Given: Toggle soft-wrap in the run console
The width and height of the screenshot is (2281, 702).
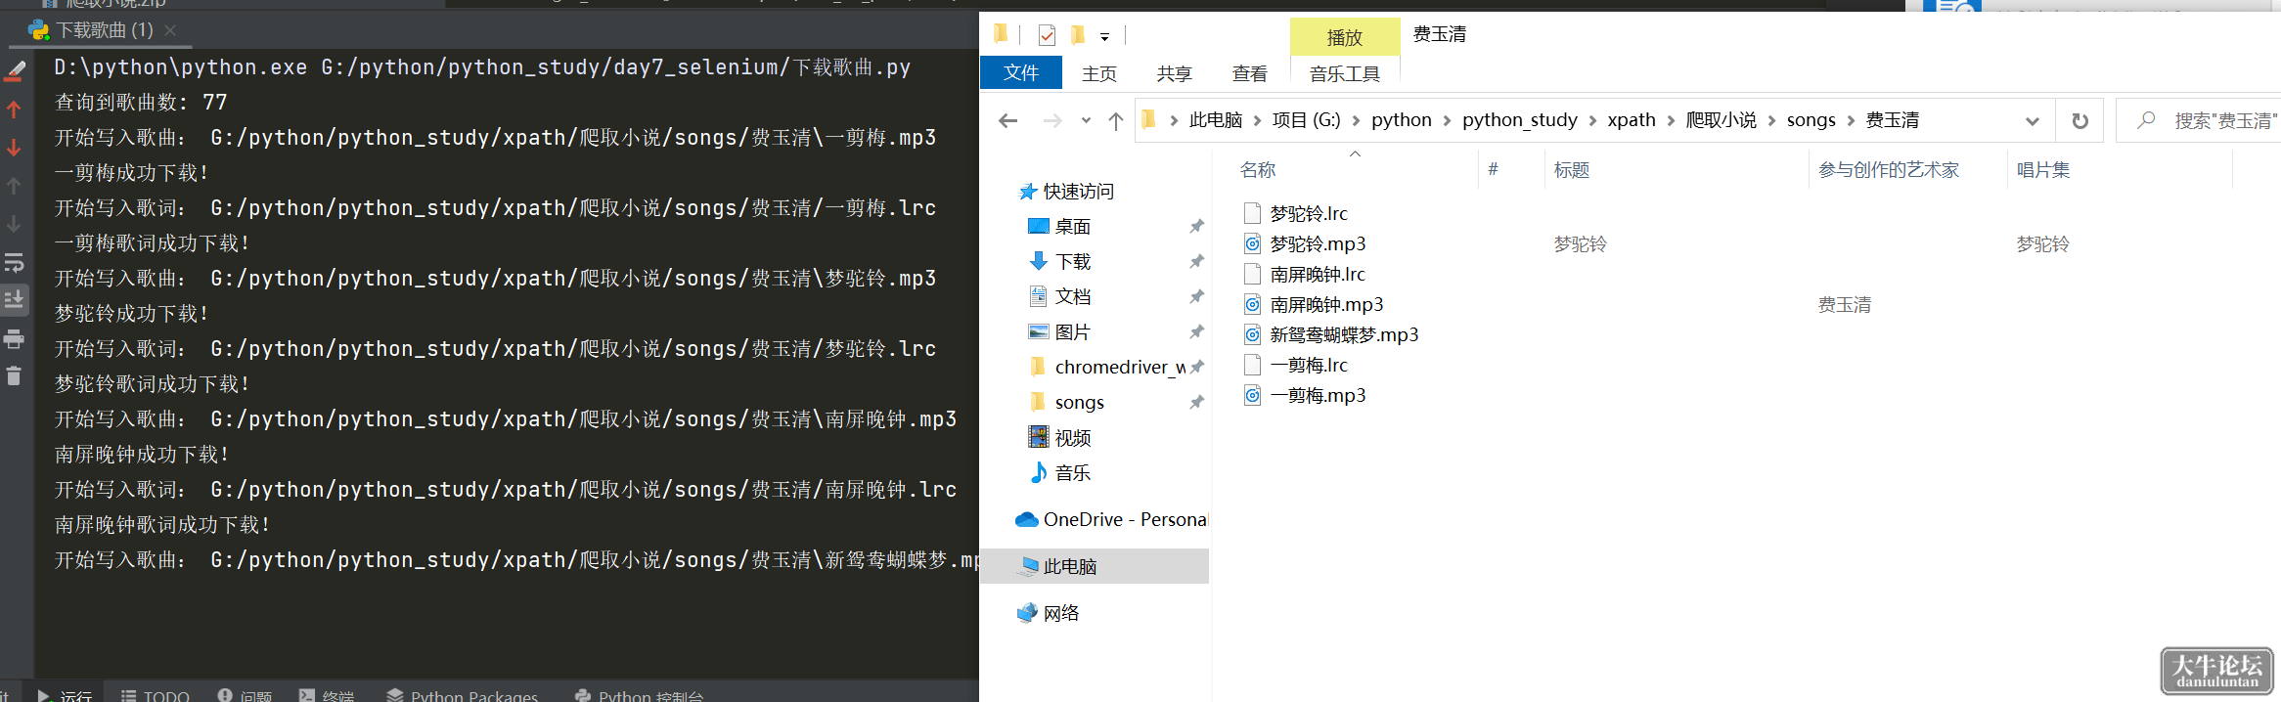Looking at the screenshot, I should coord(14,262).
